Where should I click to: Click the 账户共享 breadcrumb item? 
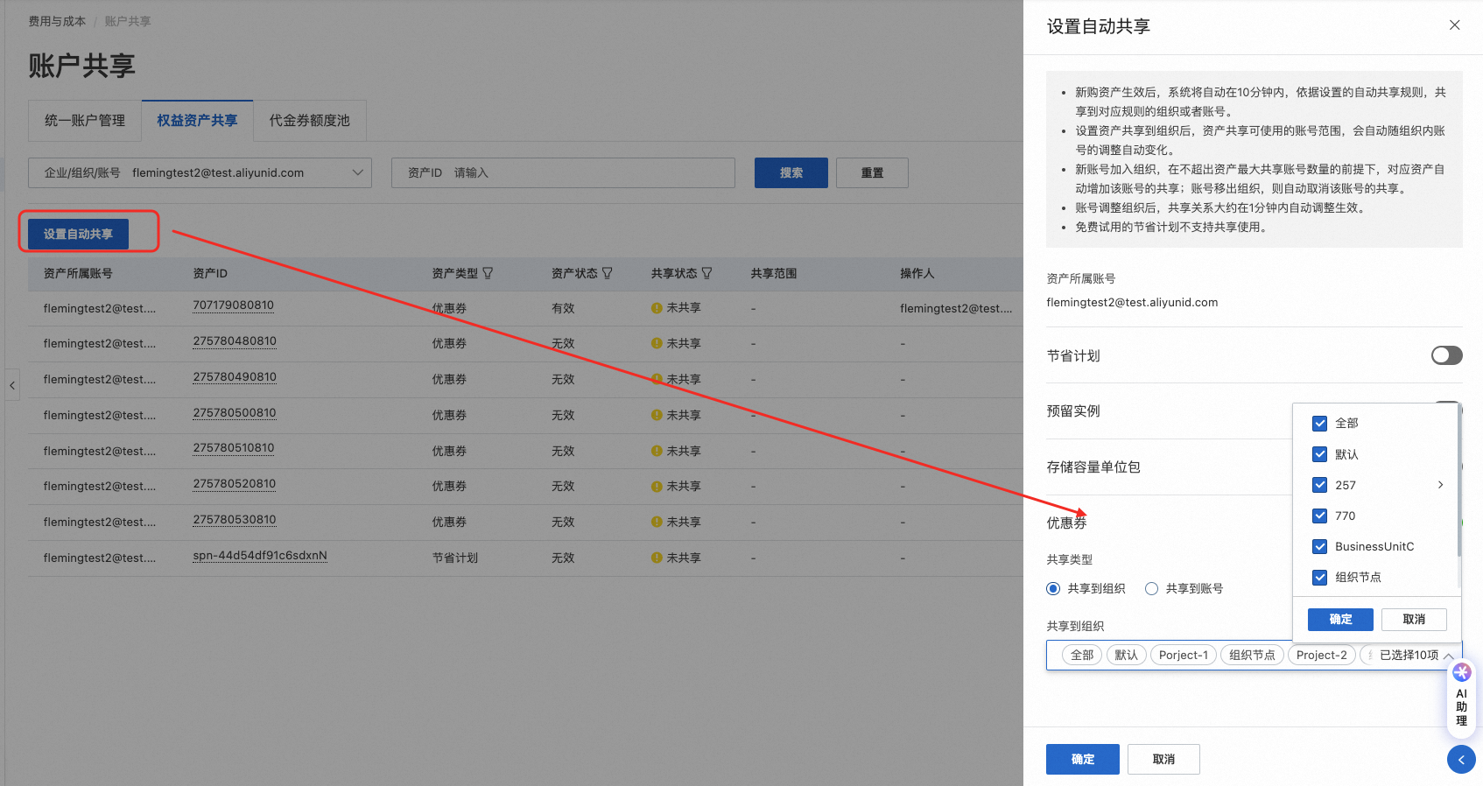tap(128, 21)
